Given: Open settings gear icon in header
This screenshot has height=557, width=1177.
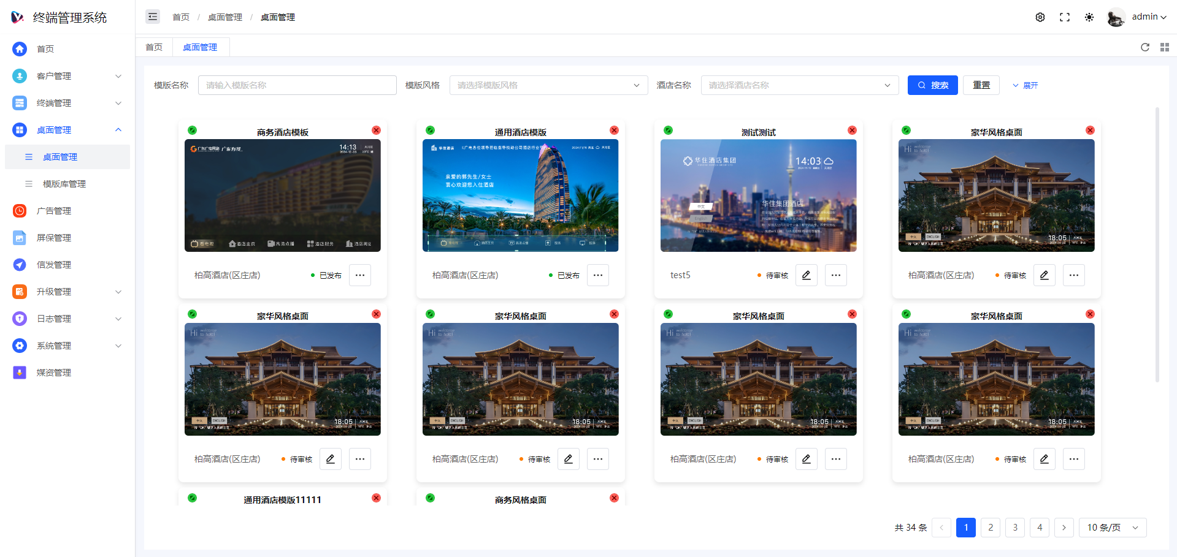Looking at the screenshot, I should pos(1040,17).
